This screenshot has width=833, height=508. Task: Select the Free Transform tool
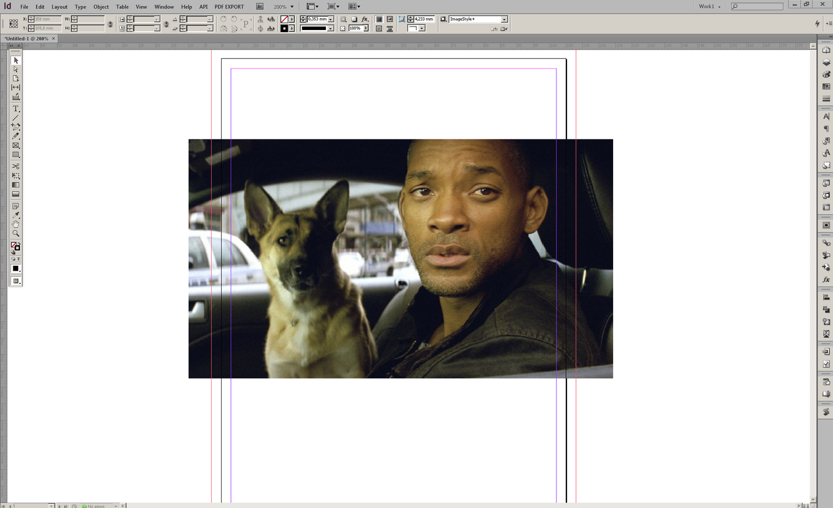coord(16,176)
